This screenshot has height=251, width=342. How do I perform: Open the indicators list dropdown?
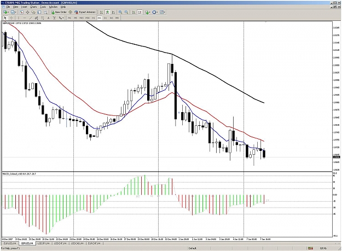[x=148, y=12]
